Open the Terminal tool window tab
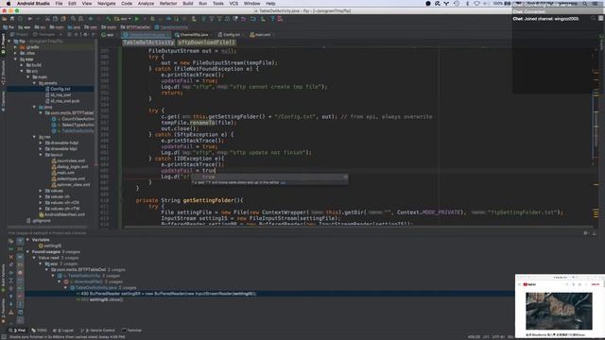 131,331
